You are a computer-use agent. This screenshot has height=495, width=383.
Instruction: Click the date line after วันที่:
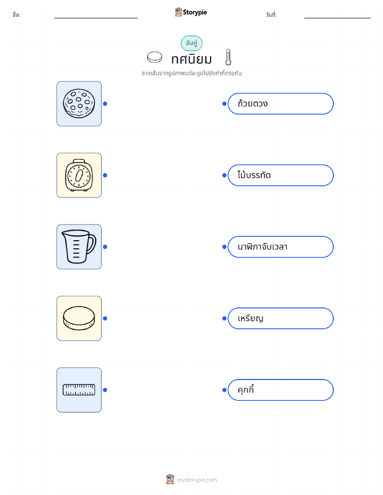[x=337, y=17]
